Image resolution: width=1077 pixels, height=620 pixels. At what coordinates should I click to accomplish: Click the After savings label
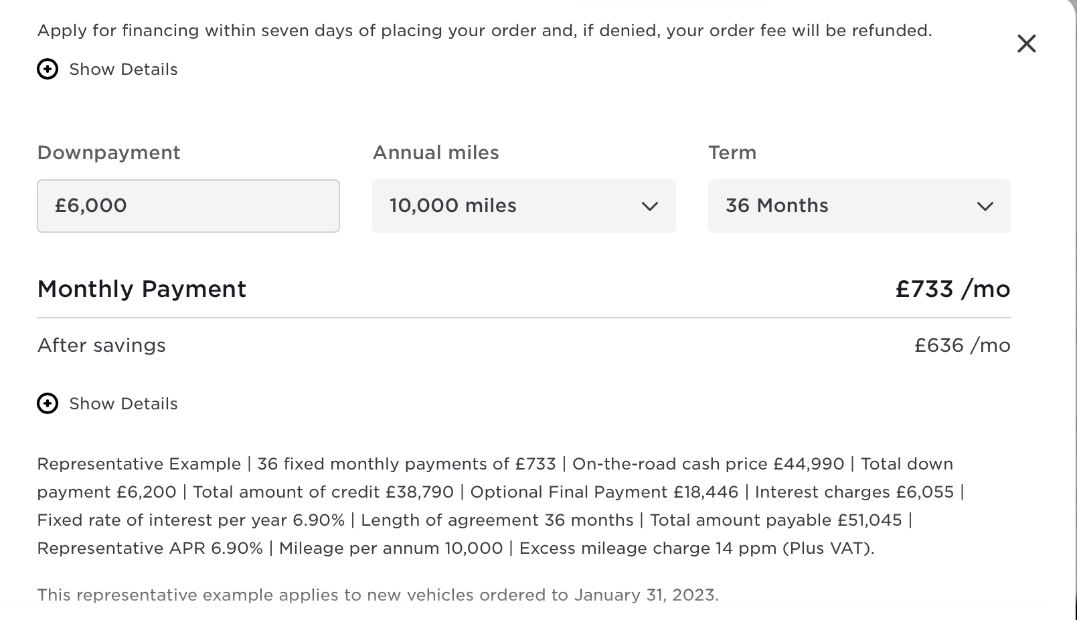click(x=101, y=346)
